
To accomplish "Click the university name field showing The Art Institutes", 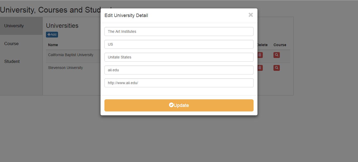I will point(179,31).
